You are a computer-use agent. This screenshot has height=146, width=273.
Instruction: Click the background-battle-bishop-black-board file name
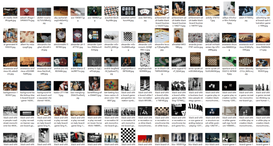[x=27, y=97]
